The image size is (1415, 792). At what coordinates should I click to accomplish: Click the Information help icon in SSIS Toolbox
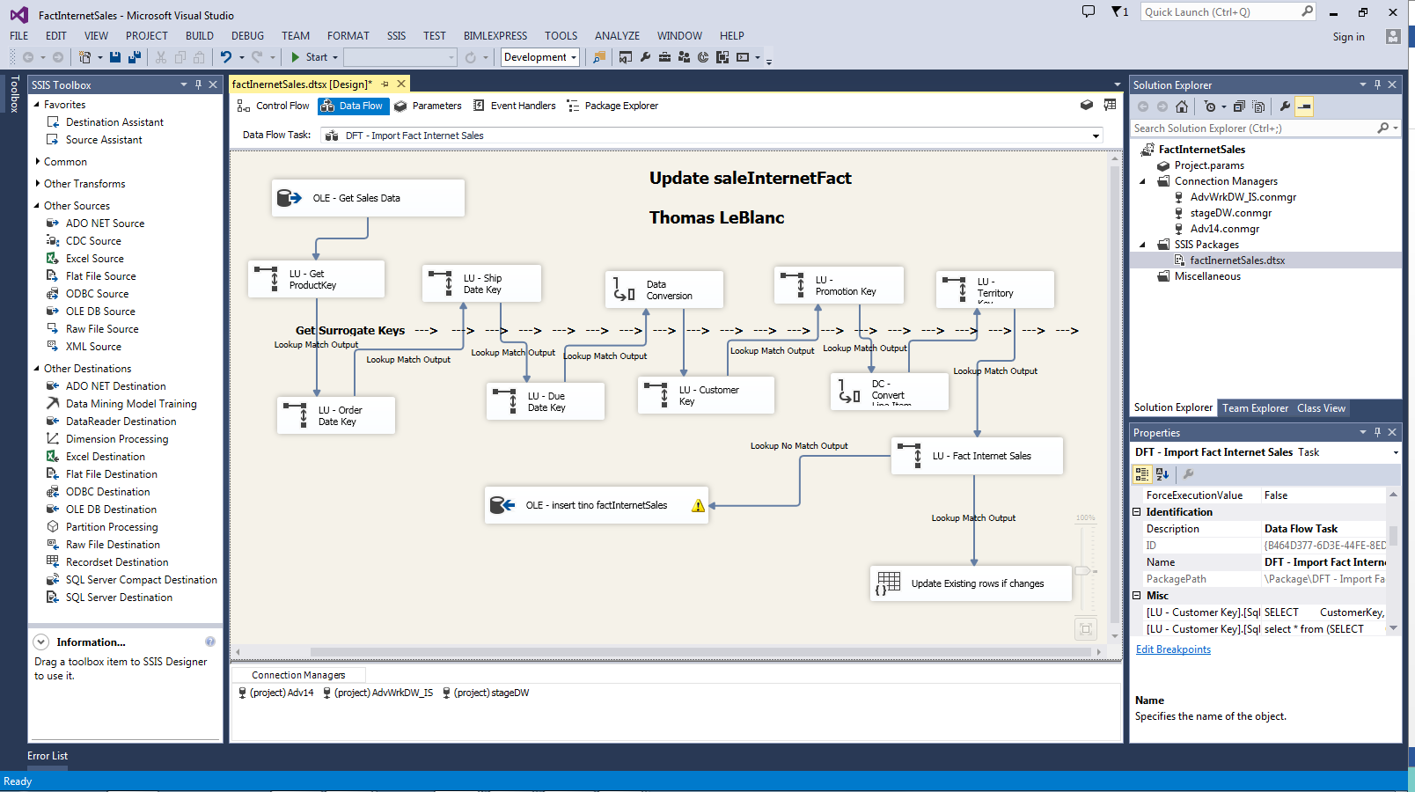[210, 642]
